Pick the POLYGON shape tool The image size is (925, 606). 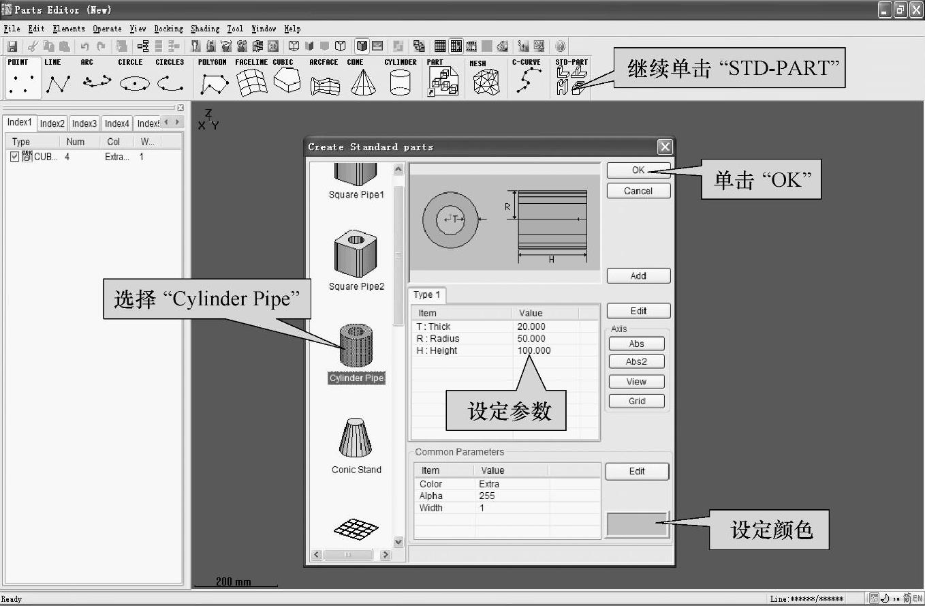[x=213, y=78]
